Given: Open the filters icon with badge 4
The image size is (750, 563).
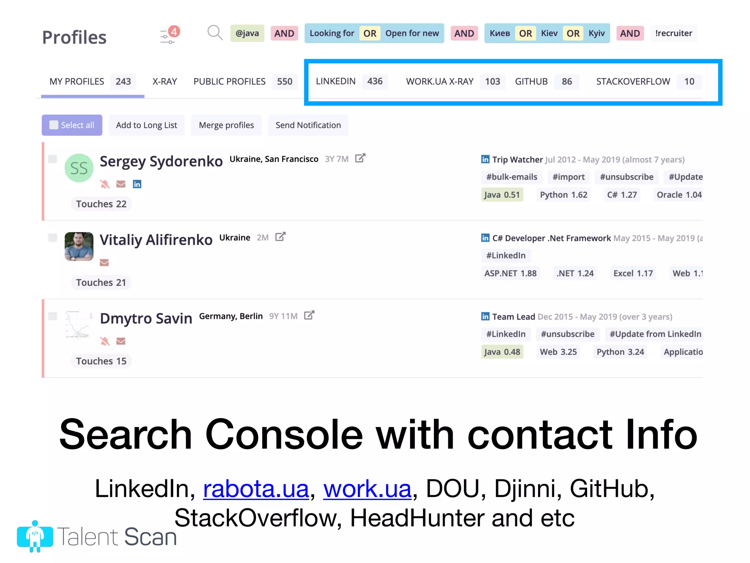Looking at the screenshot, I should [x=168, y=36].
